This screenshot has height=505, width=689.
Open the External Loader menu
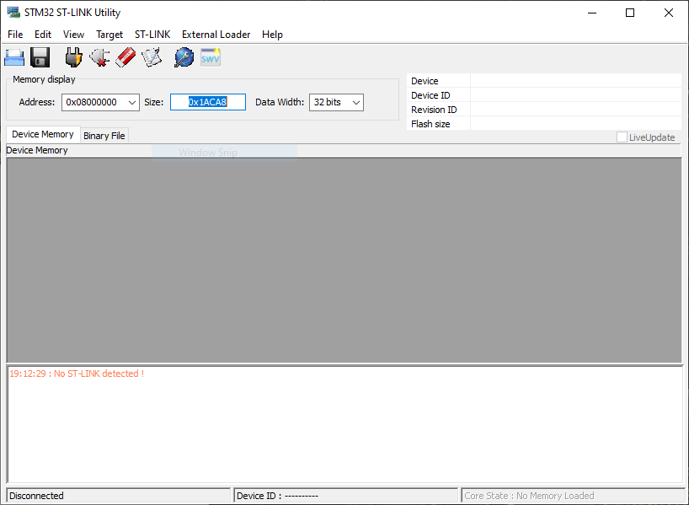[x=216, y=35]
